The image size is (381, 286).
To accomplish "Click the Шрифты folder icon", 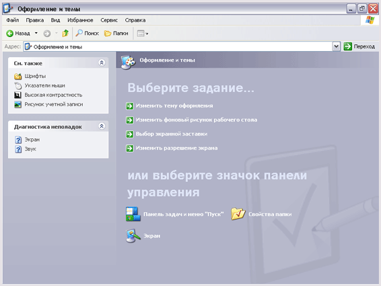I will click(x=18, y=77).
